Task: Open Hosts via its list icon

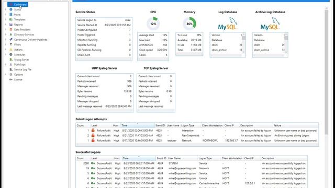Action: (11, 15)
